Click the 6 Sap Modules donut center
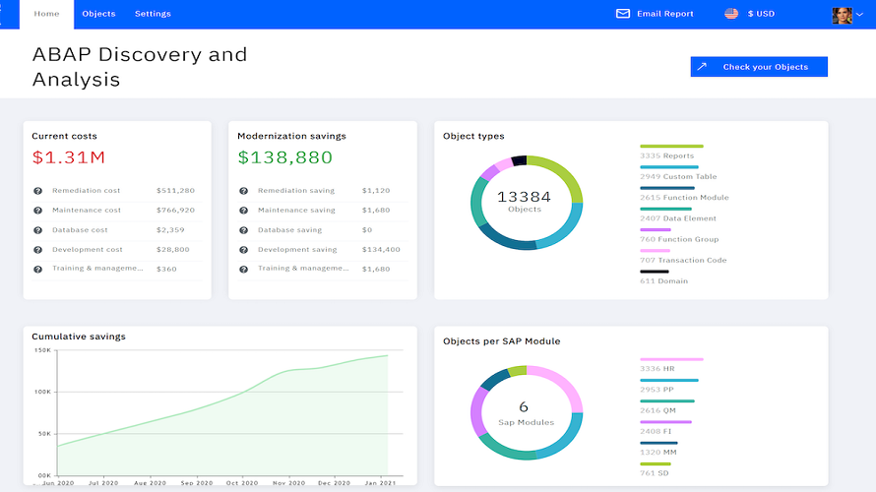This screenshot has height=492, width=876. 526,413
